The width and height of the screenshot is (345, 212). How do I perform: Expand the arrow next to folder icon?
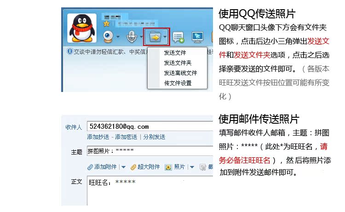(x=165, y=37)
